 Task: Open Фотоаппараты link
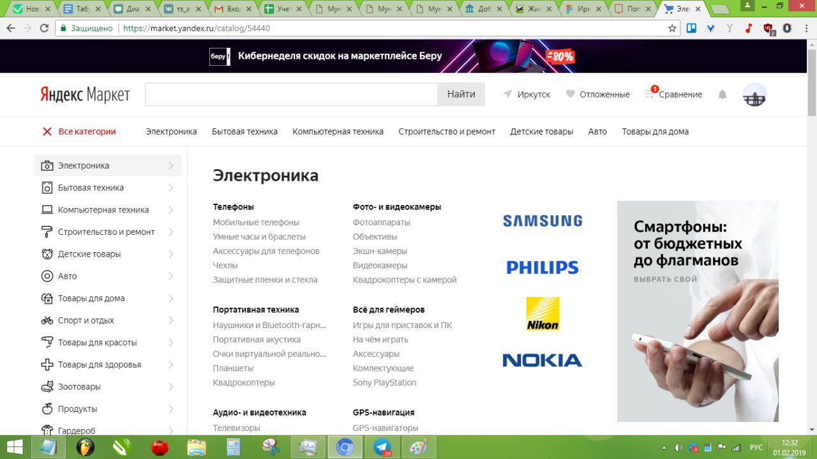[381, 222]
